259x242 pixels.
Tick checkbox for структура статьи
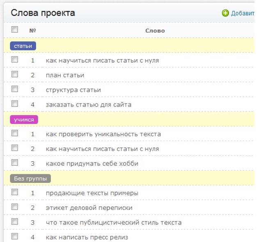[15, 89]
